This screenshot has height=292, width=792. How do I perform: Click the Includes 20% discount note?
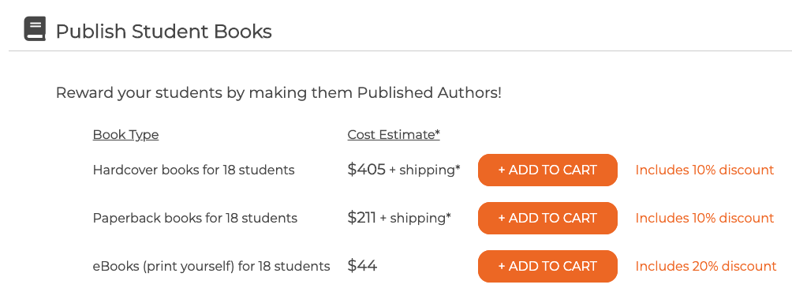[706, 266]
